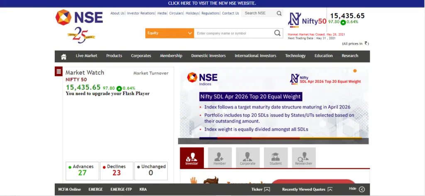Open the Holidays link
This screenshot has height=196, width=425.
(x=192, y=13)
